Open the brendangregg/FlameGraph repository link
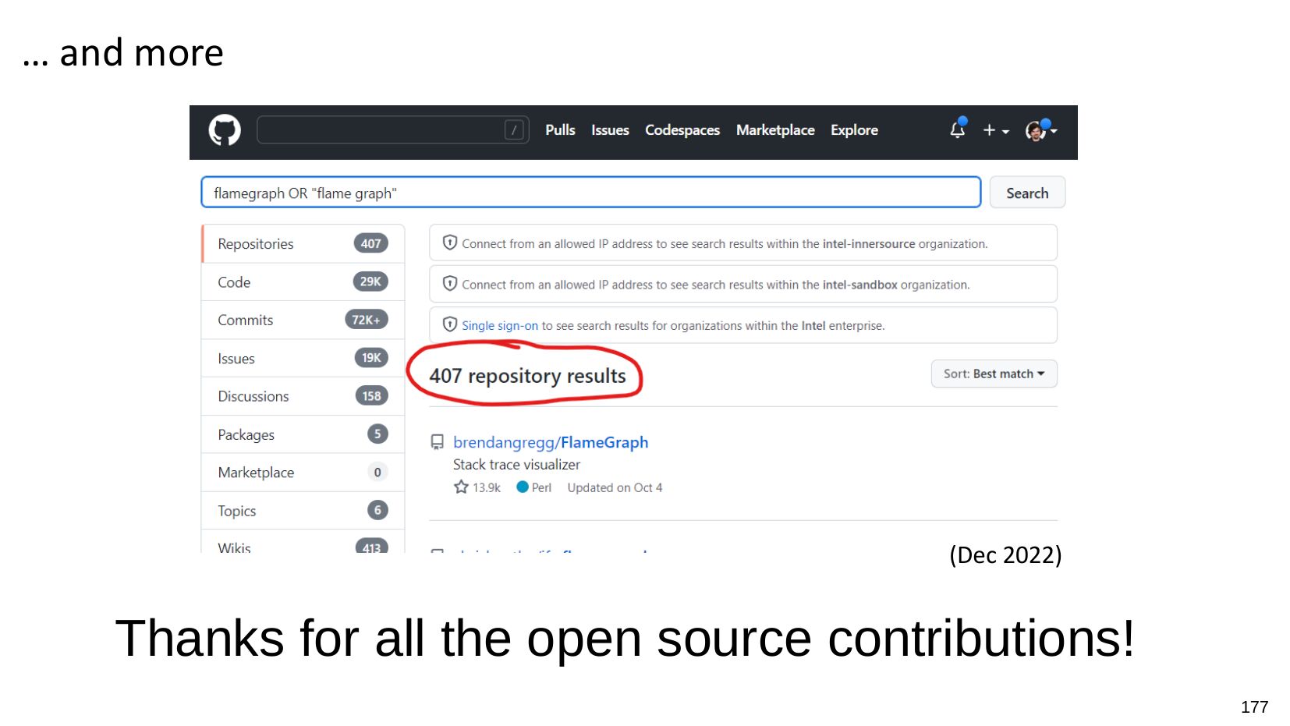 (551, 442)
